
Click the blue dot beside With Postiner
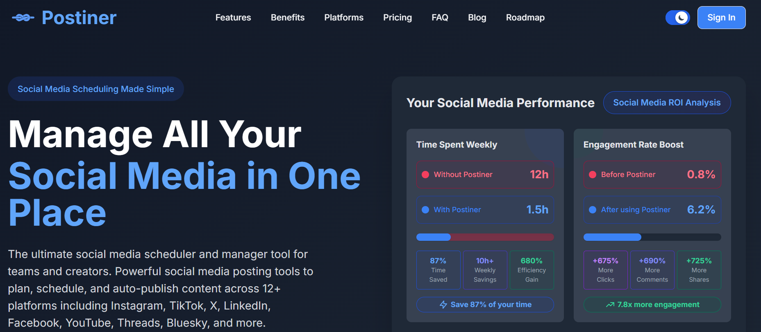[x=425, y=210]
